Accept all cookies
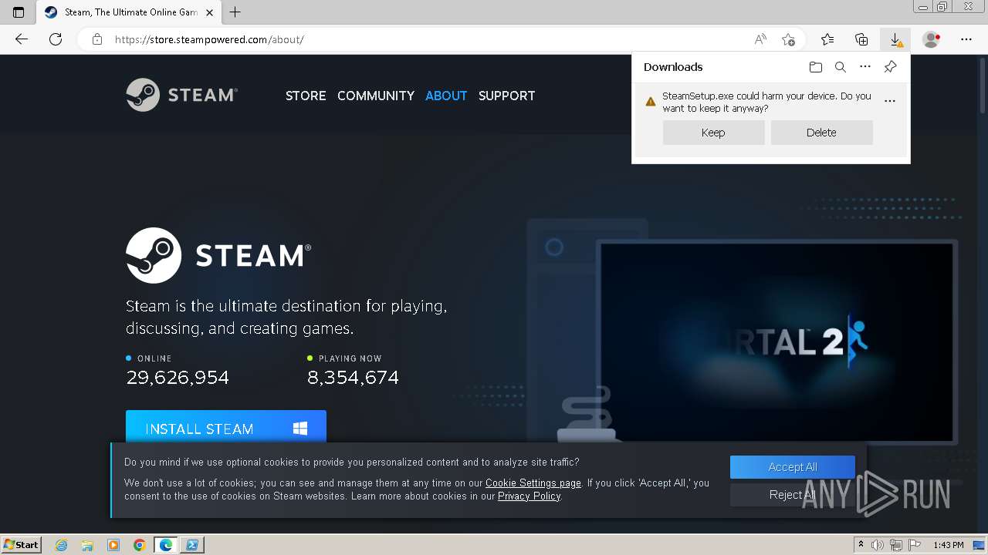This screenshot has width=988, height=555. coord(793,467)
